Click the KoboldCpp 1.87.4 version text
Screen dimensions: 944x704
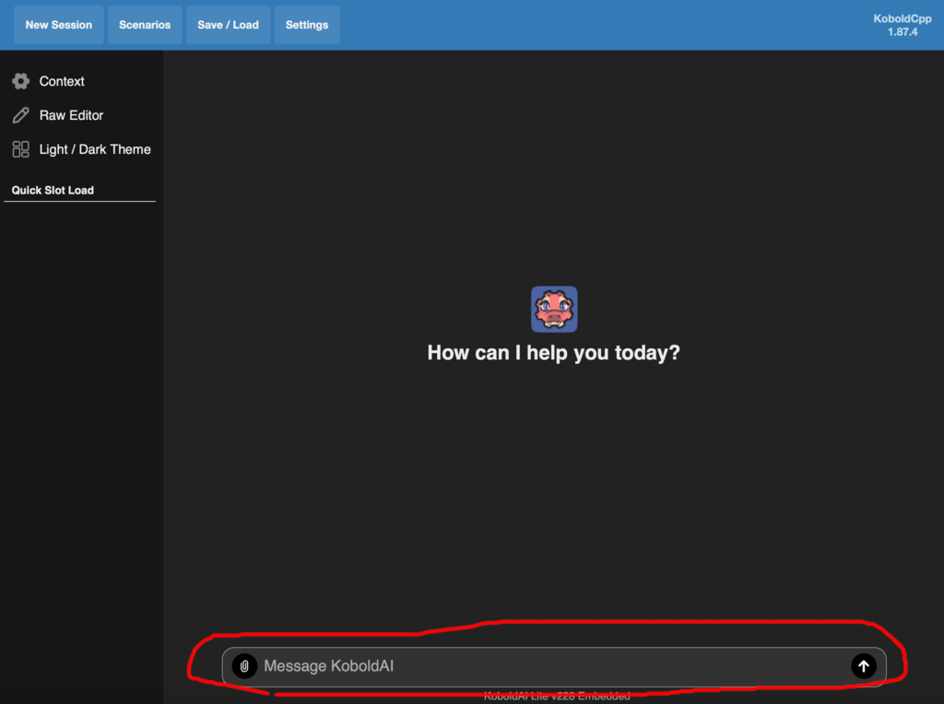[x=902, y=25]
